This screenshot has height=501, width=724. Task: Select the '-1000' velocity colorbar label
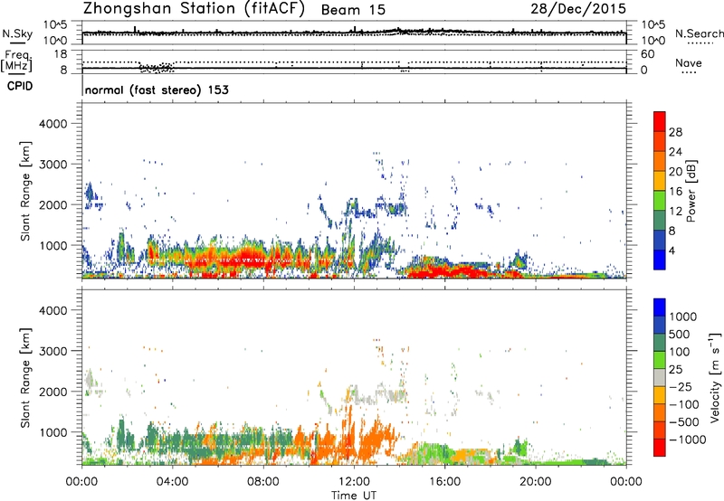click(x=687, y=440)
